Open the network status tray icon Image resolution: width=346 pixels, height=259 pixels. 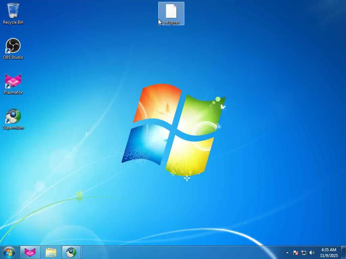coord(304,253)
